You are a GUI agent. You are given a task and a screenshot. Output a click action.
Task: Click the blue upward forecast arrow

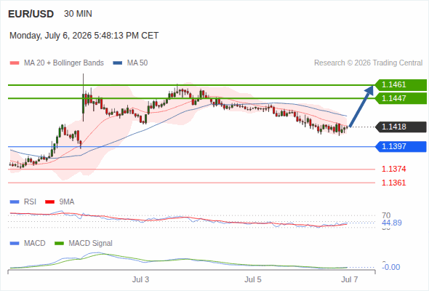click(x=361, y=106)
